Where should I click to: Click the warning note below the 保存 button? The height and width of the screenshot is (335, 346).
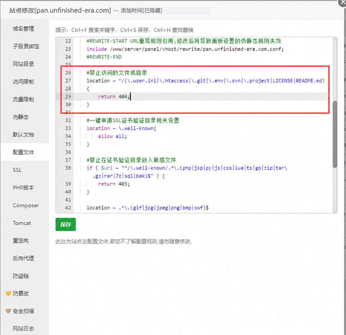point(123,242)
